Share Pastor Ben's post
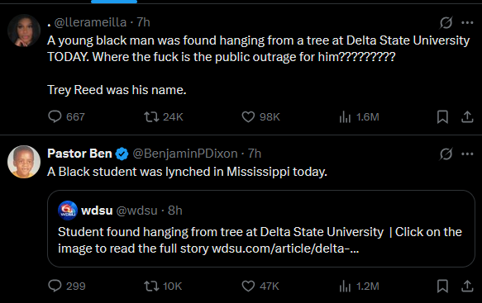The width and height of the screenshot is (482, 303). point(467,286)
